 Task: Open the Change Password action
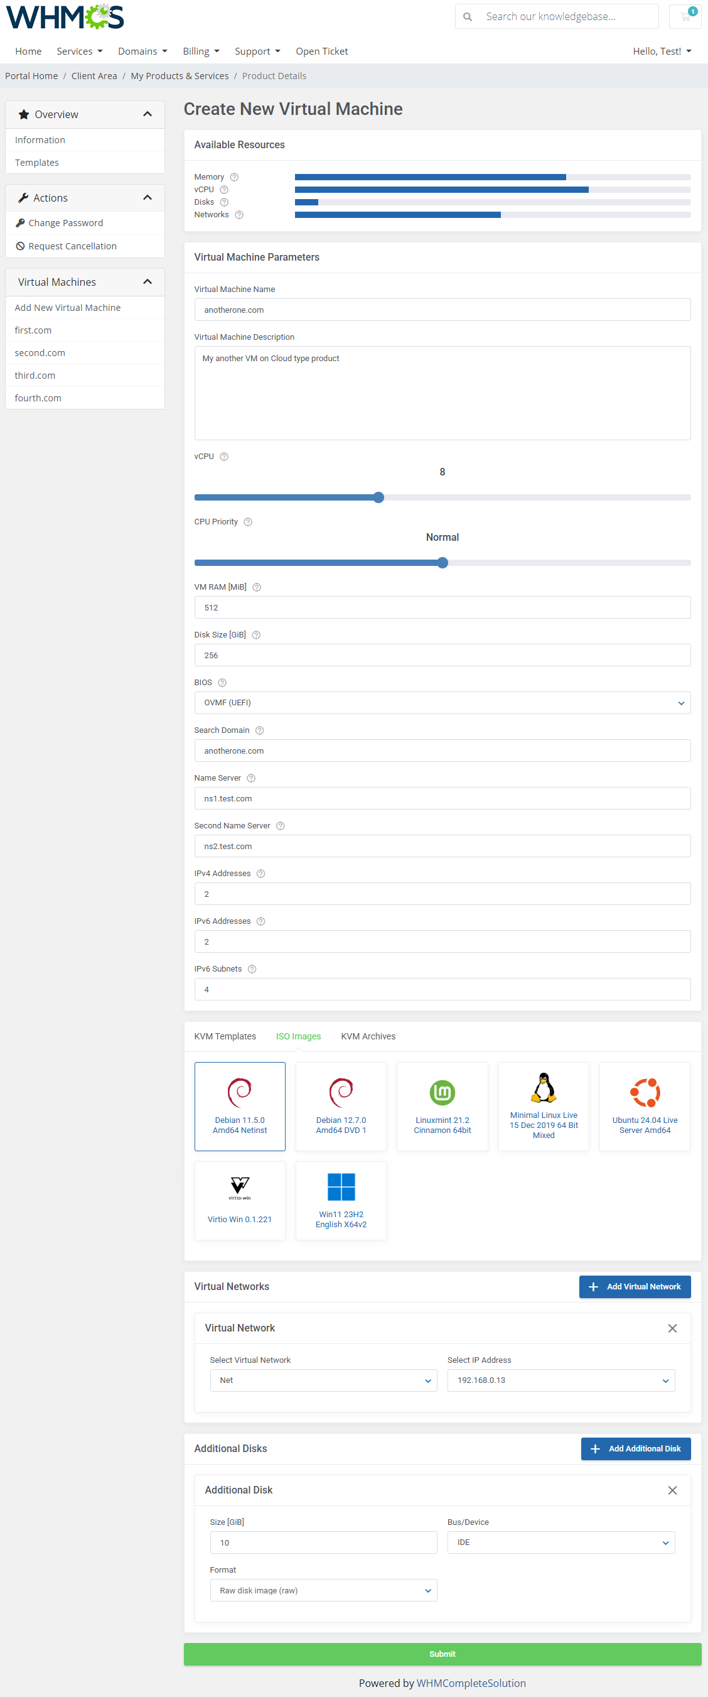click(65, 224)
